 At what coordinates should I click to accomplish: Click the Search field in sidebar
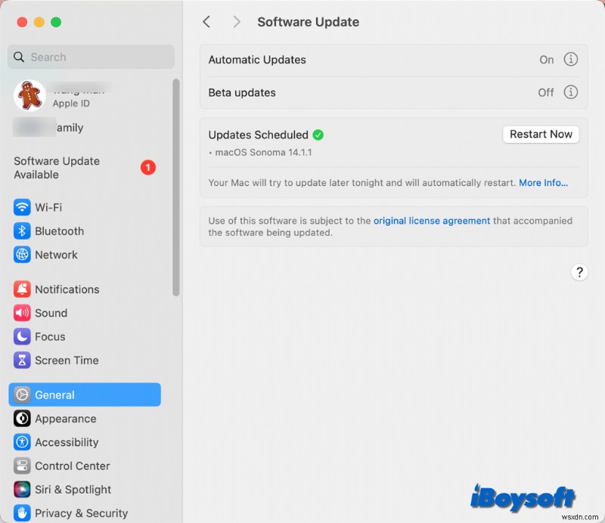(91, 57)
